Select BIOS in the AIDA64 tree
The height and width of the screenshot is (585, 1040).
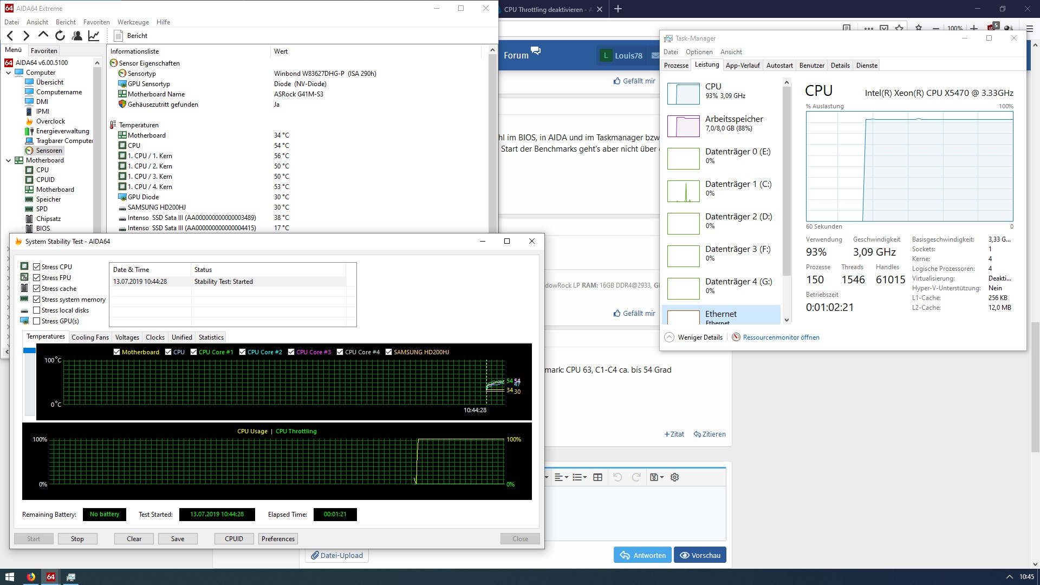coord(43,229)
